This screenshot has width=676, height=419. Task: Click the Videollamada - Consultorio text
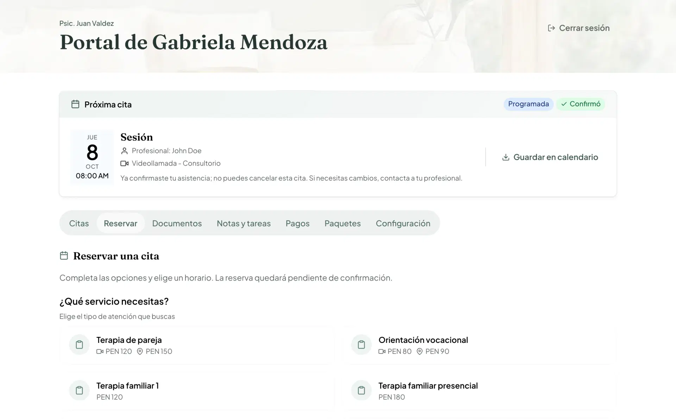176,164
